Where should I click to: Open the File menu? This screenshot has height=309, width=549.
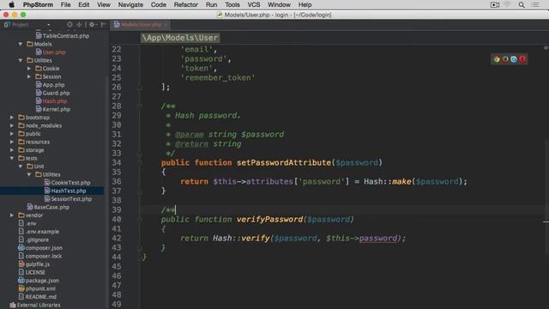pyautogui.click(x=65, y=4)
